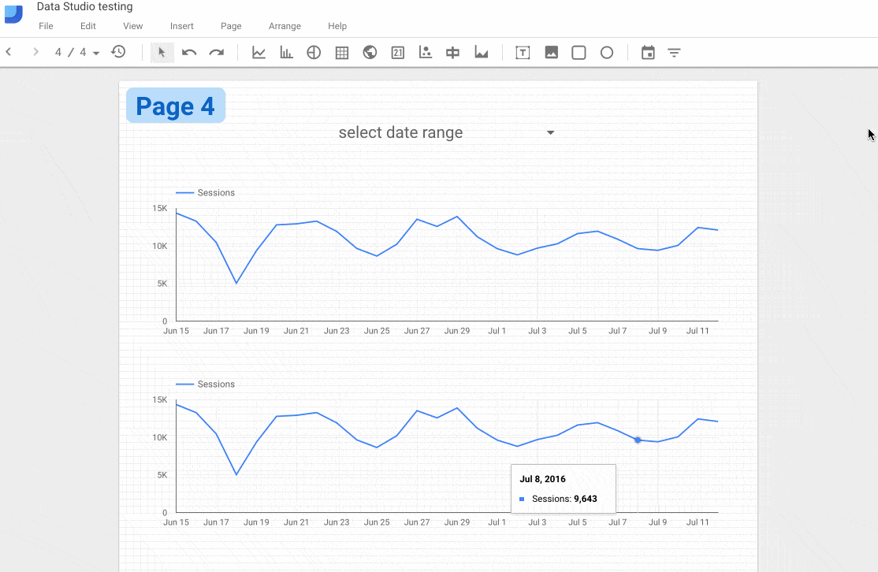Add a text box element
The height and width of the screenshot is (572, 878).
(x=523, y=53)
